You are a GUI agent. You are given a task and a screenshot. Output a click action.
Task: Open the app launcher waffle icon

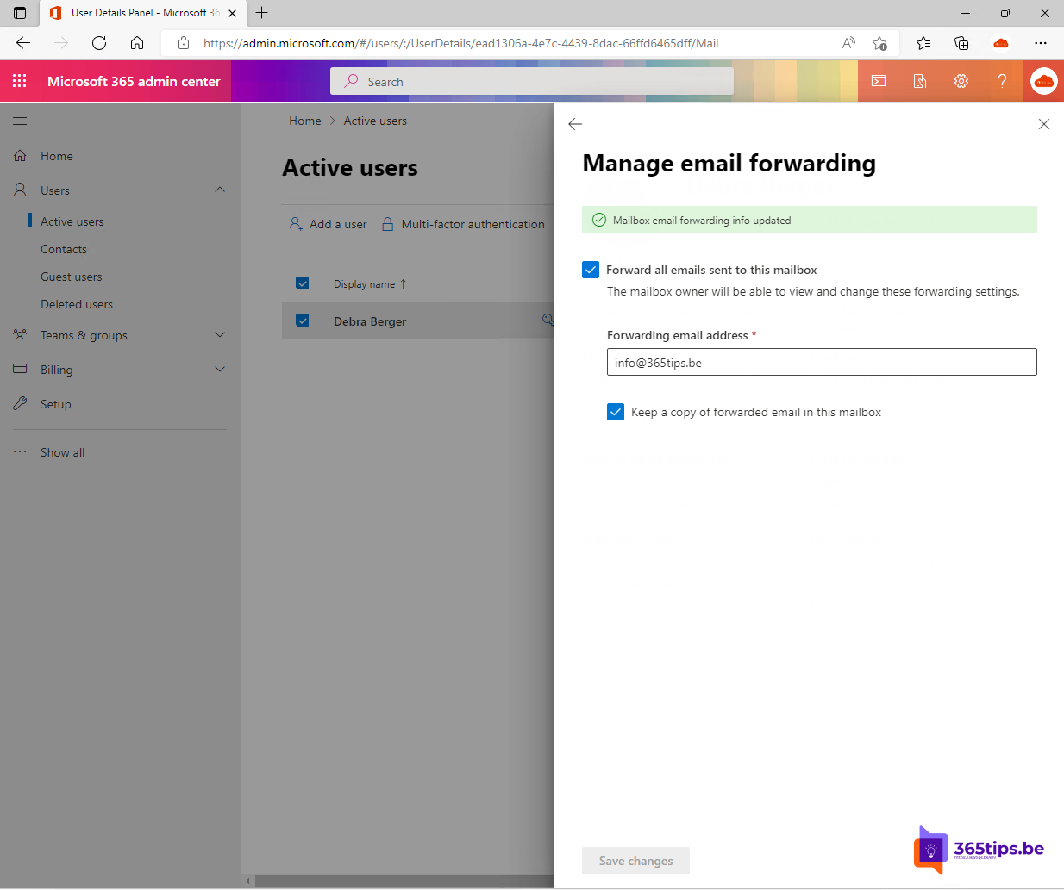[x=20, y=81]
